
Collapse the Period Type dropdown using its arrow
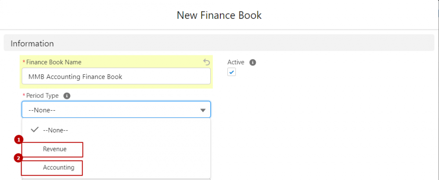point(203,110)
